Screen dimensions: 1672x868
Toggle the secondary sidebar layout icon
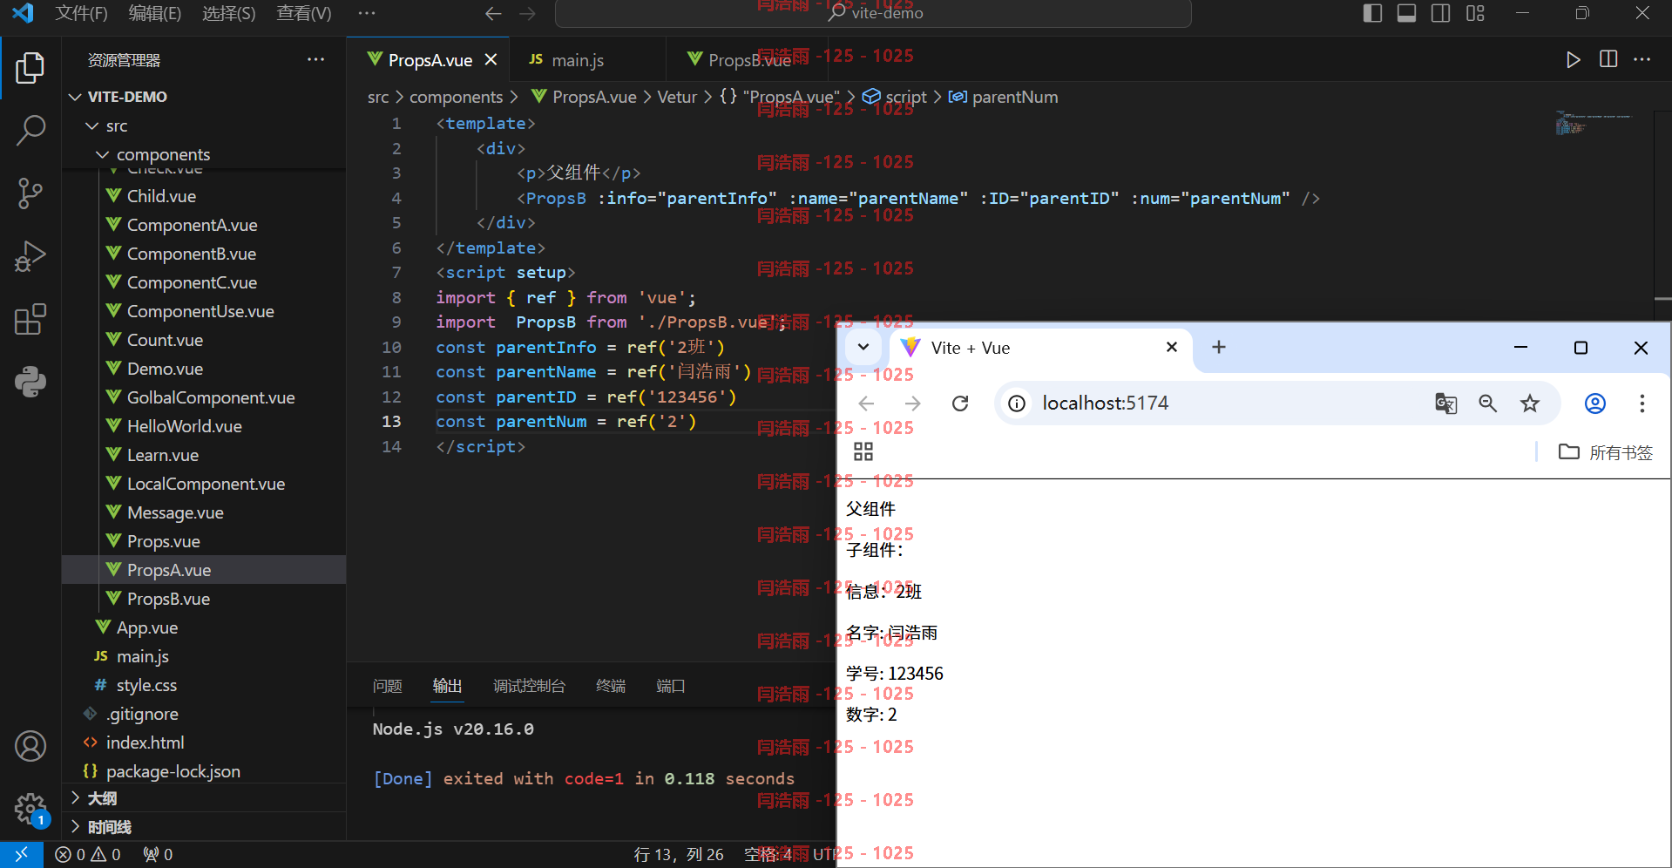pos(1440,13)
